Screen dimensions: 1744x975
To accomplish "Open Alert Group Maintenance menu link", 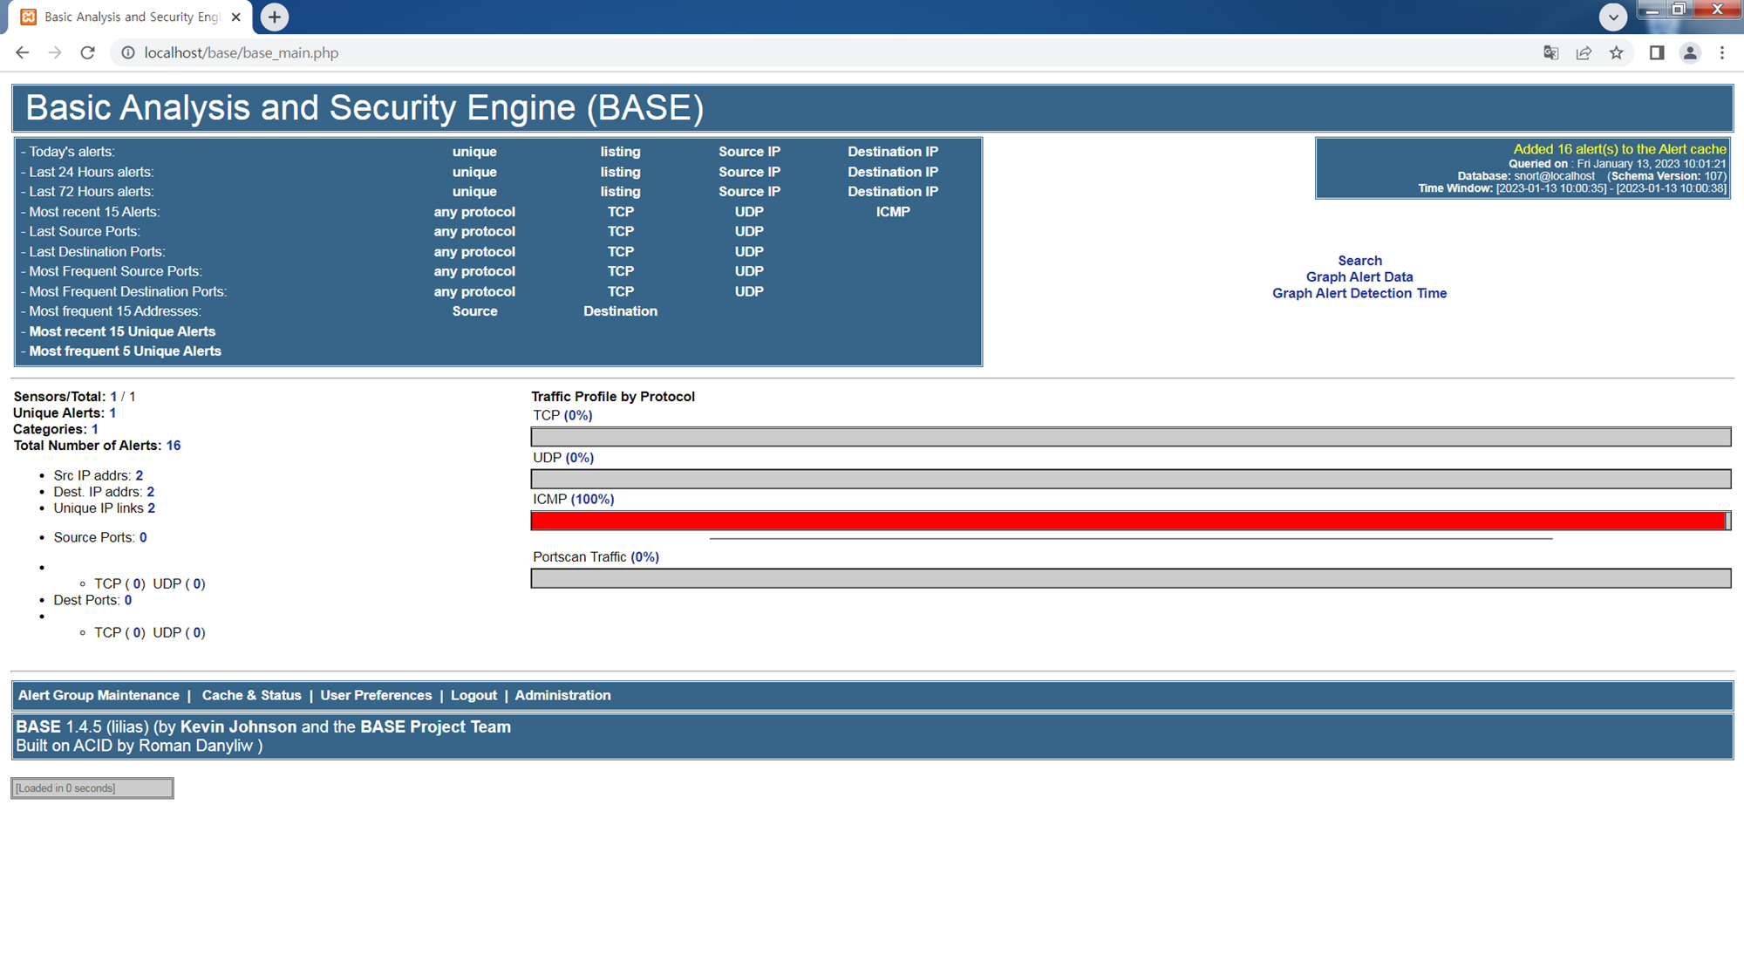I will pyautogui.click(x=99, y=695).
